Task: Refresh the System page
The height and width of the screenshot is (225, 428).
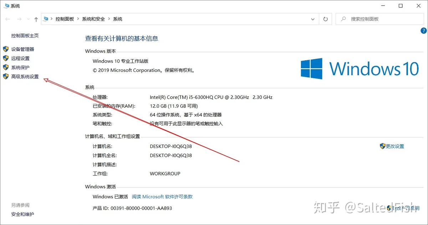Action: [x=325, y=19]
